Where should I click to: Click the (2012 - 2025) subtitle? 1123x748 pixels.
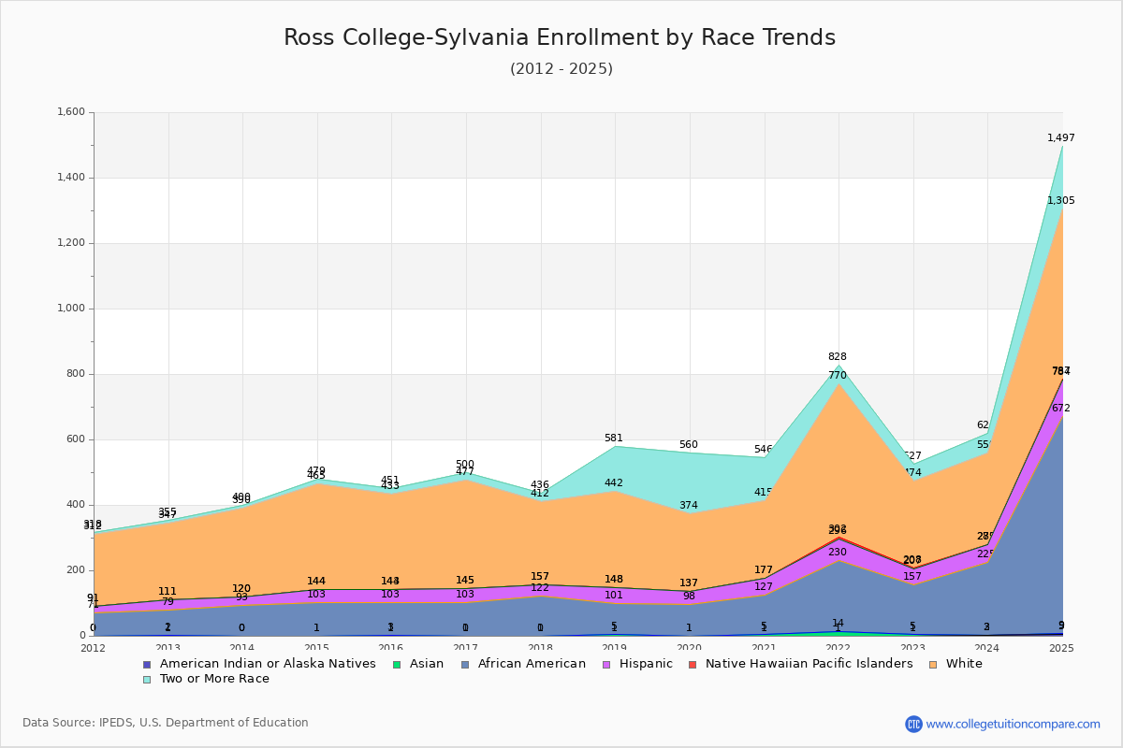pos(561,69)
